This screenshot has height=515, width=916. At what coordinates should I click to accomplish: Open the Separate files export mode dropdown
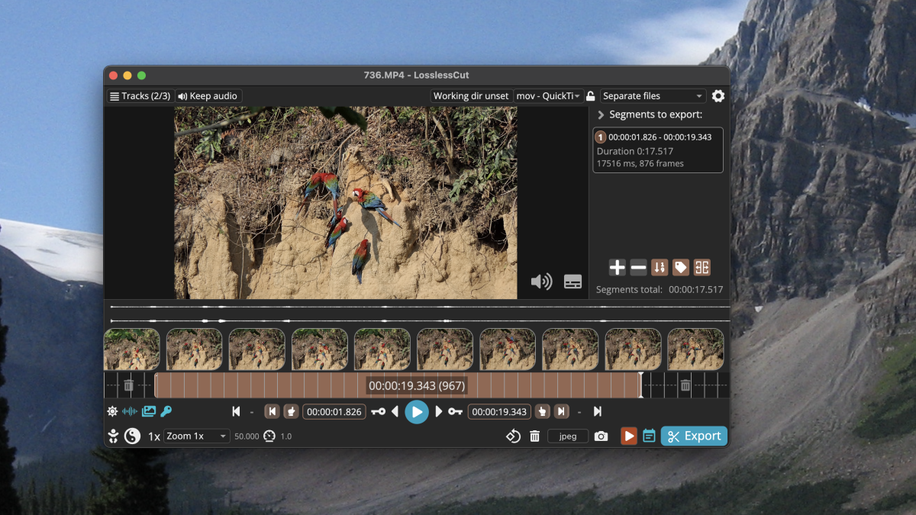(653, 96)
